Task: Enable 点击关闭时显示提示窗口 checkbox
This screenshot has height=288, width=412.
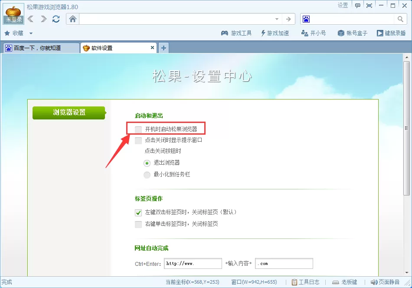Action: (138, 140)
